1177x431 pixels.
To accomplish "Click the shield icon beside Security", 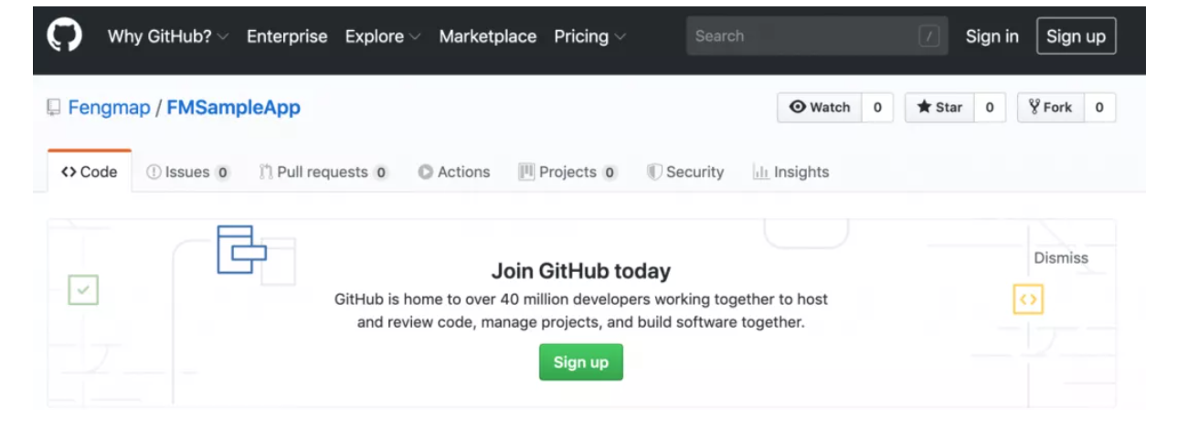I will [x=654, y=172].
